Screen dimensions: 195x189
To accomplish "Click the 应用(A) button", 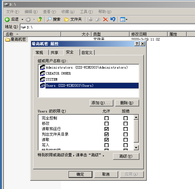I will click(x=132, y=174).
